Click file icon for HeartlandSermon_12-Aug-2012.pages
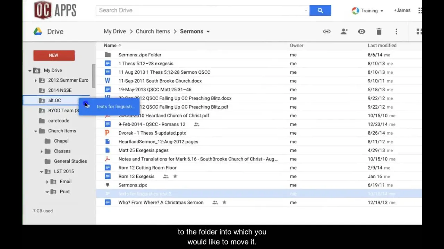The width and height of the screenshot is (444, 249). [108, 141]
